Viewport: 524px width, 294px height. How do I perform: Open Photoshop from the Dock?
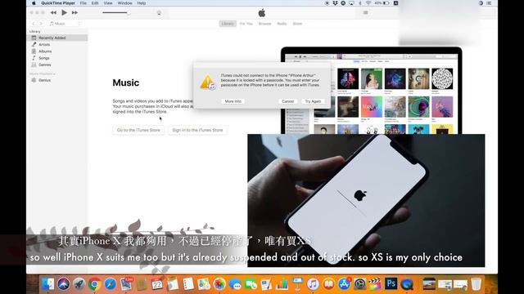391,284
